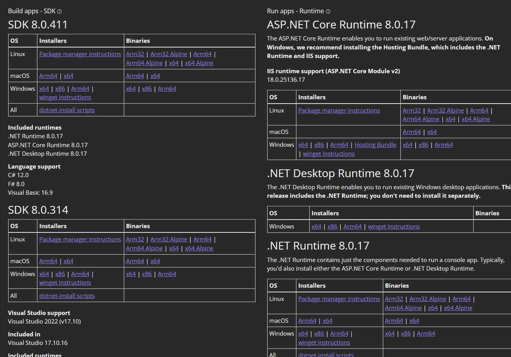
Task: Open SDK 8.0.314 dotnet-install scripts link
Action: [67, 296]
